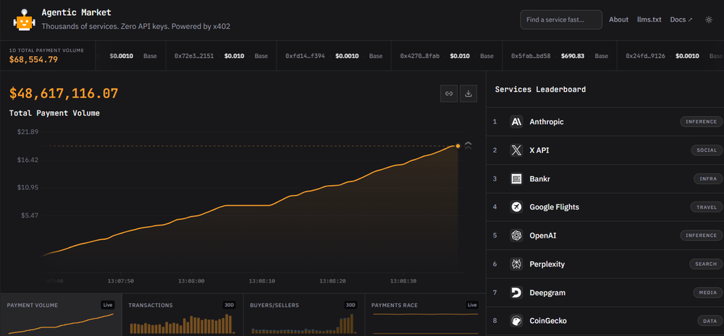Click ticker address 0xfd14…f394
The image size is (724, 336).
tap(306, 56)
